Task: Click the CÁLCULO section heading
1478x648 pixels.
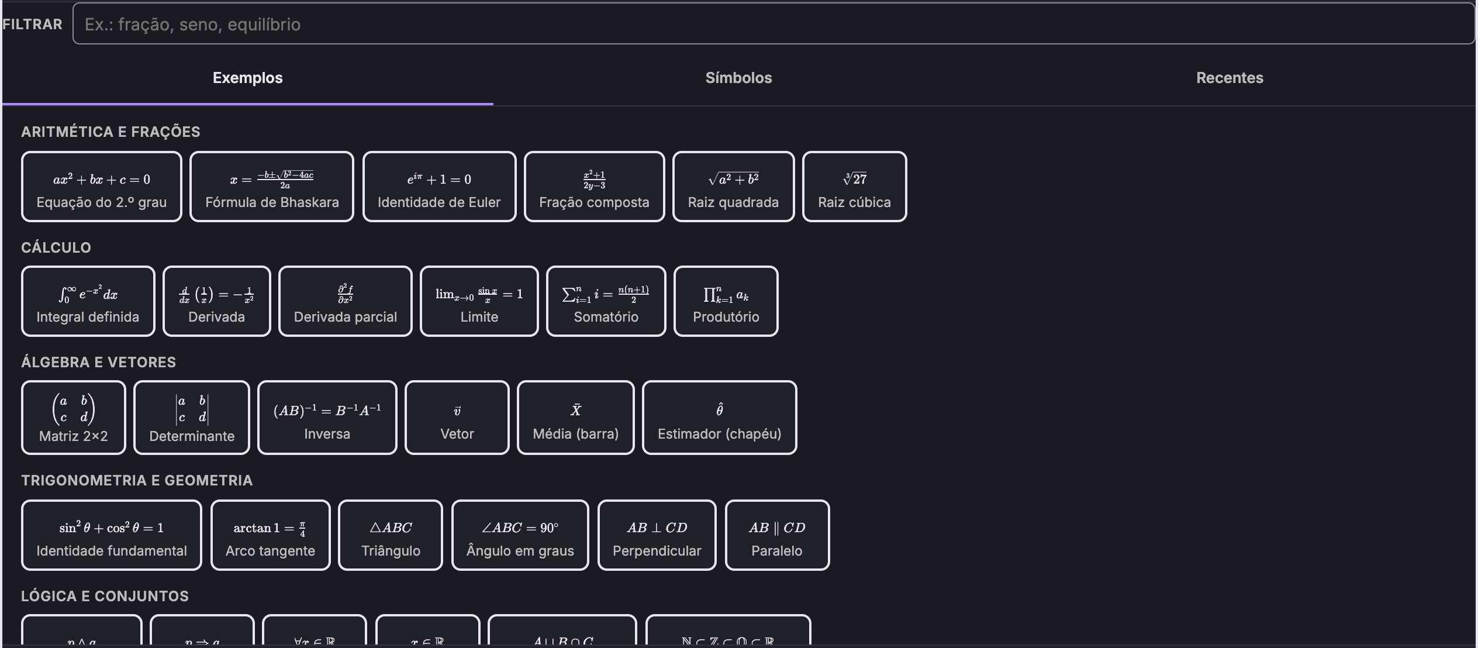Action: [56, 247]
